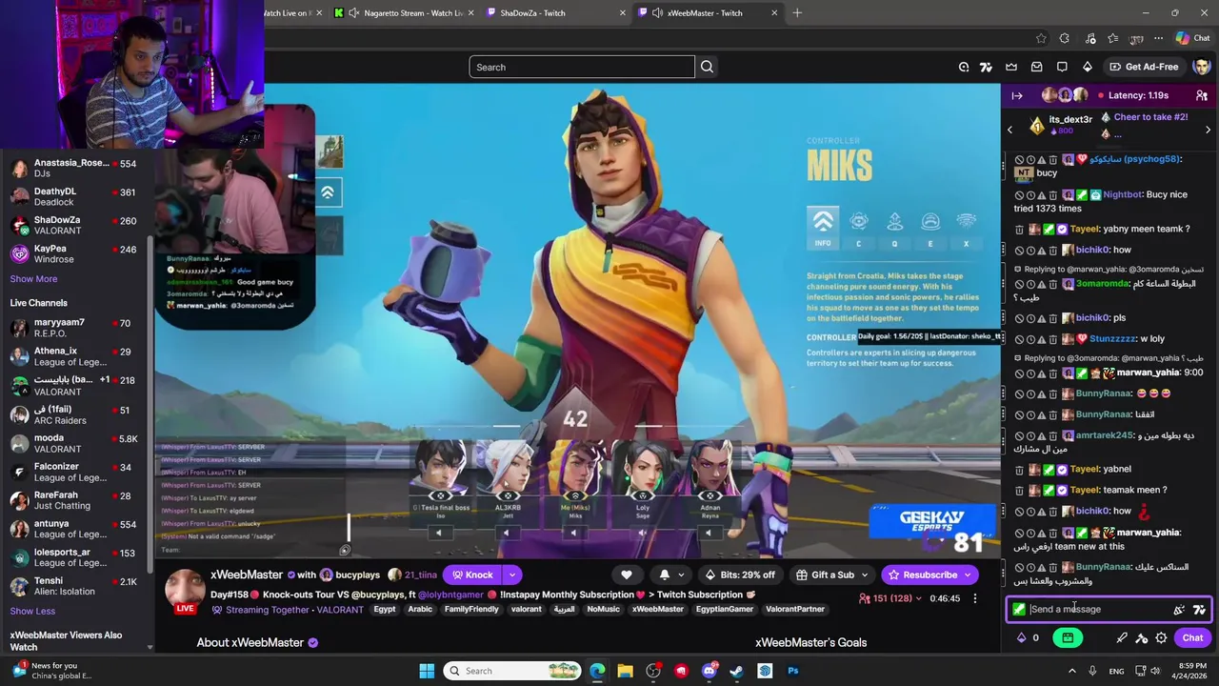Open the hype emote celebration icon in chat input

(x=1179, y=610)
